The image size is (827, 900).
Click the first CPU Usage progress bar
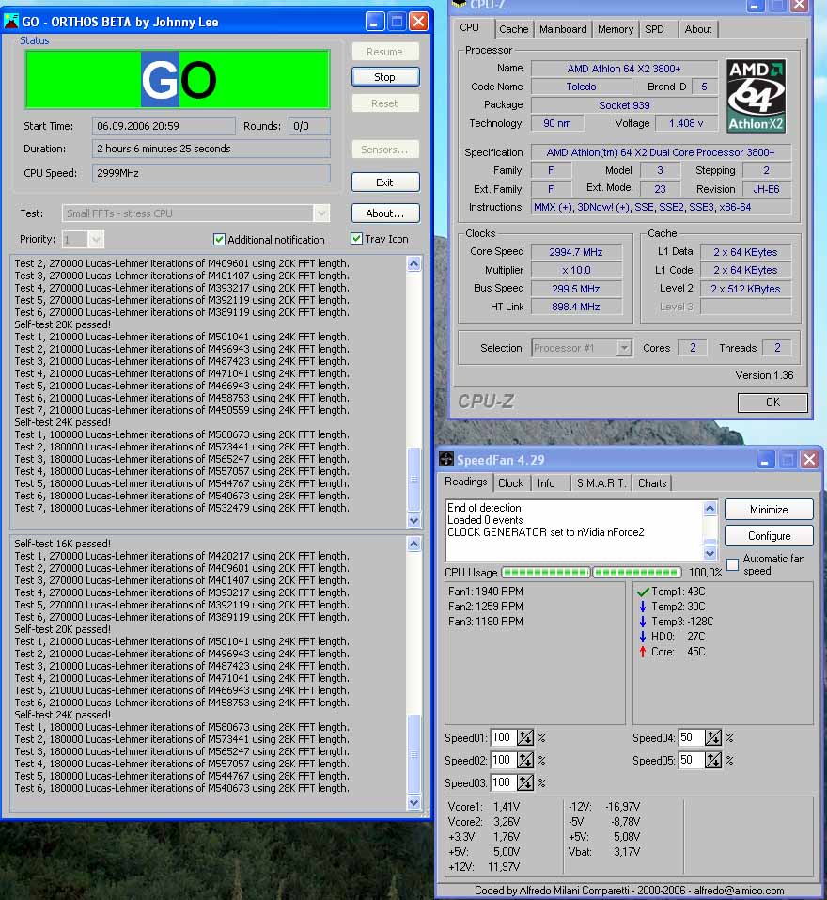545,573
